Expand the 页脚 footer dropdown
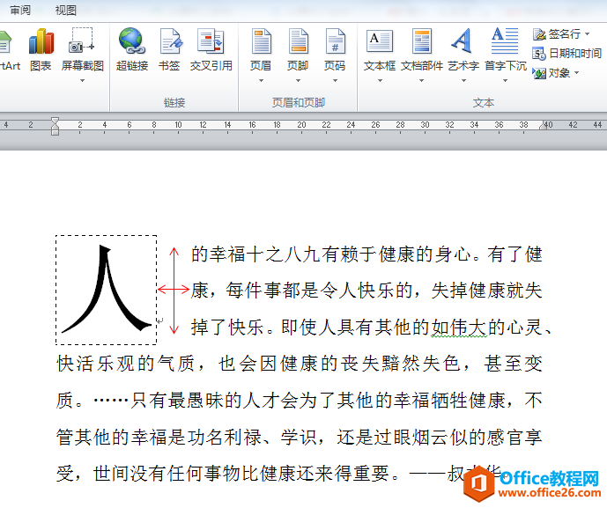The image size is (607, 508). click(x=298, y=80)
